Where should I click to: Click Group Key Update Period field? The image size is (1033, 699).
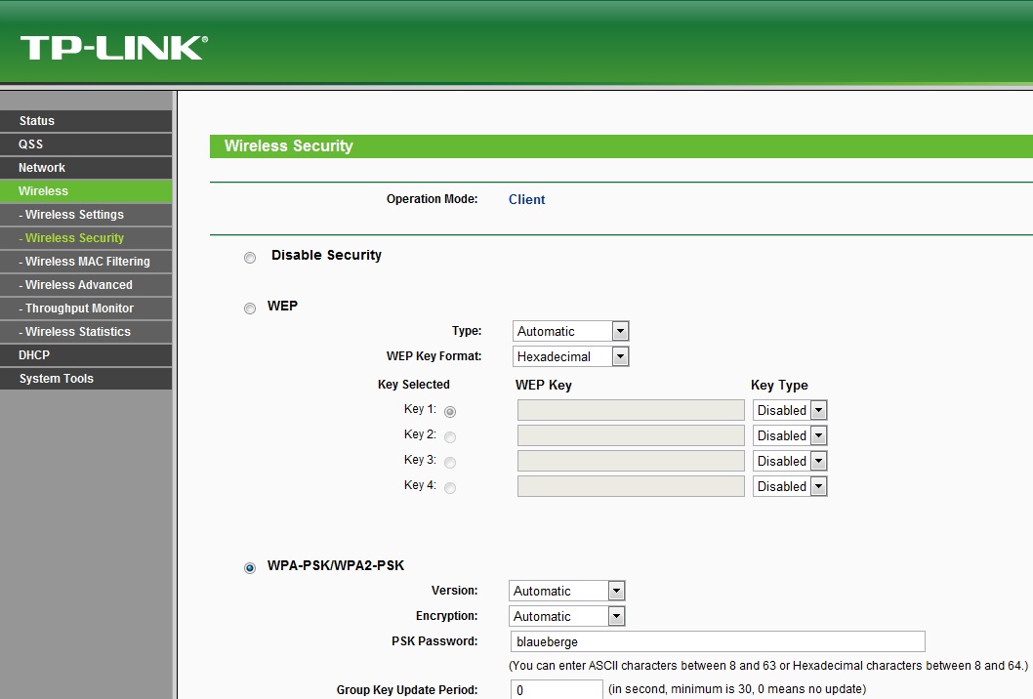click(x=557, y=690)
